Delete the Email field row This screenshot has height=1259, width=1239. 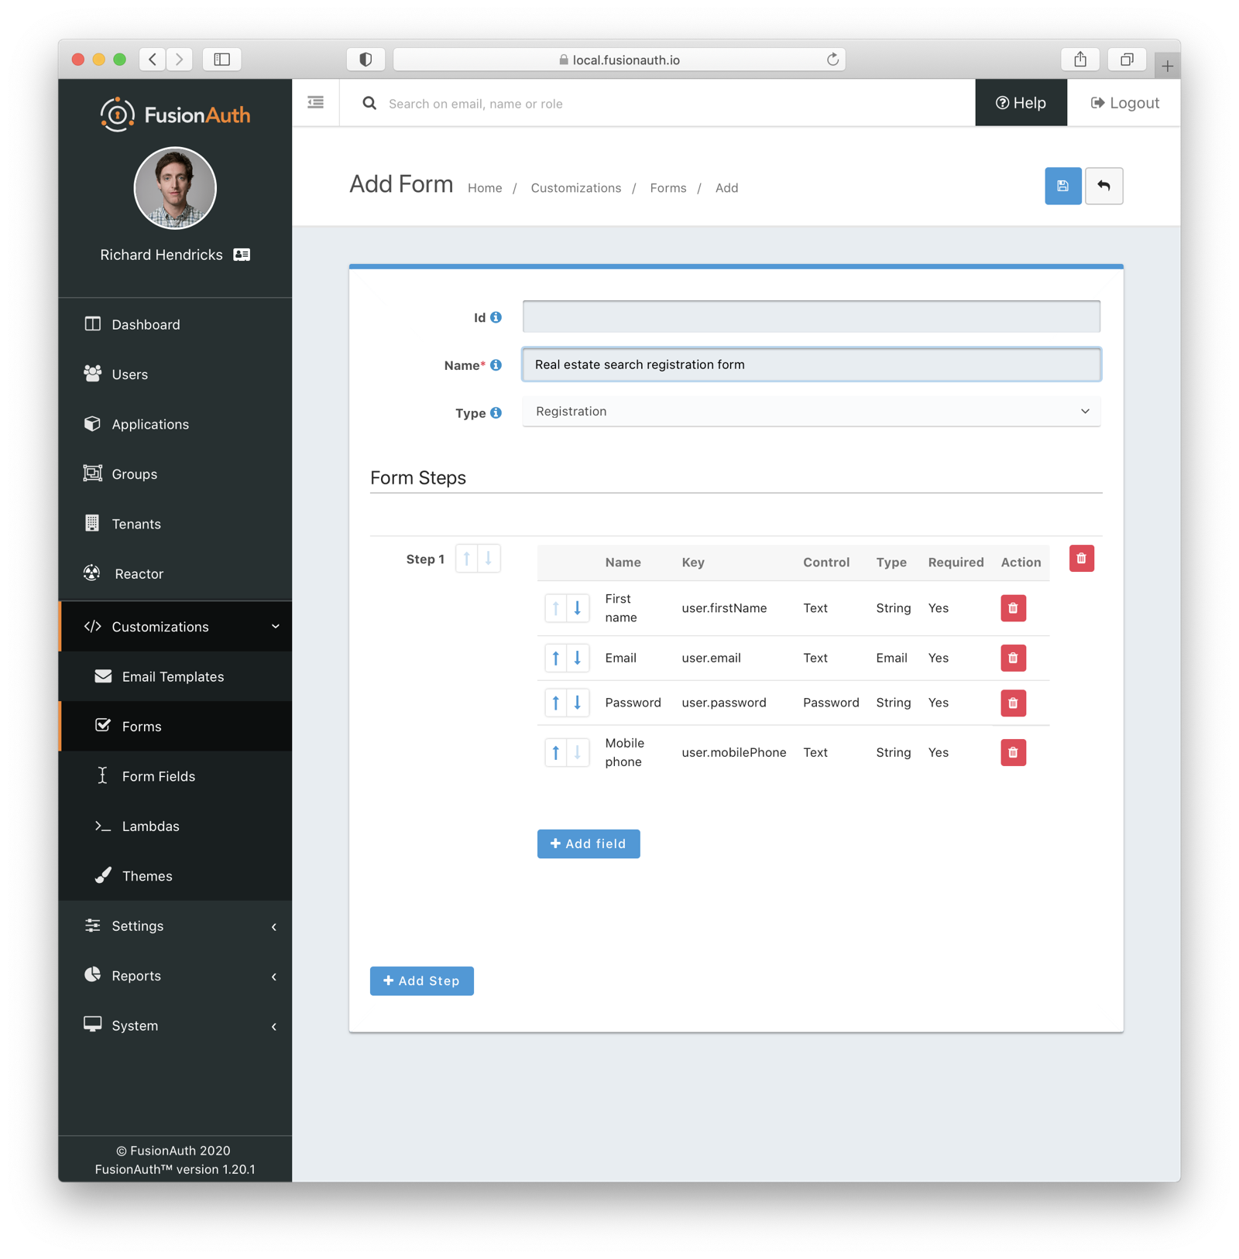pos(1013,659)
